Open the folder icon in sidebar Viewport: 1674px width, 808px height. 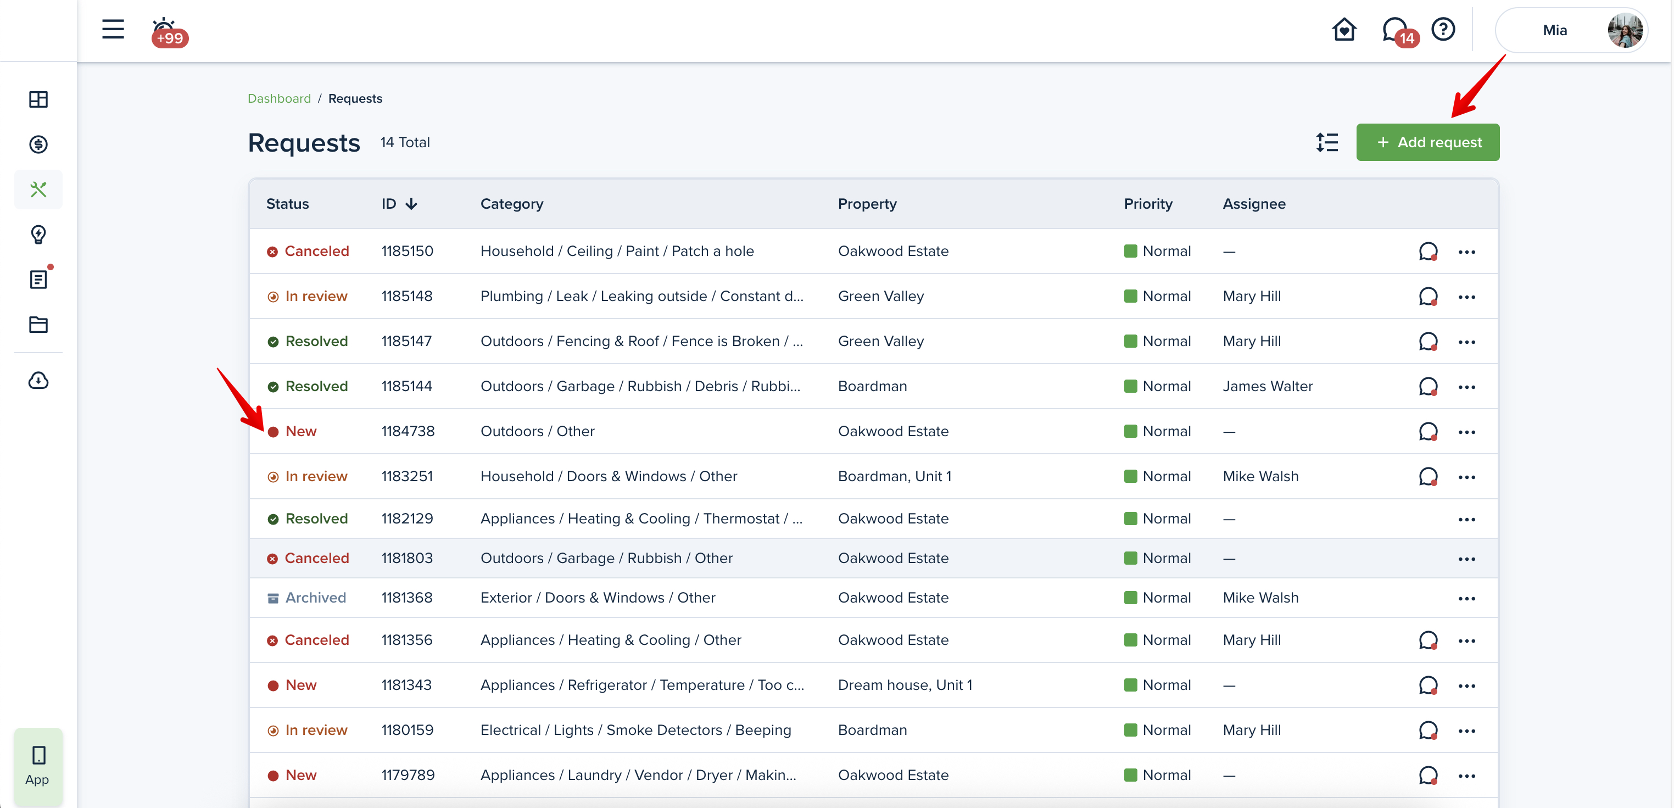point(38,325)
